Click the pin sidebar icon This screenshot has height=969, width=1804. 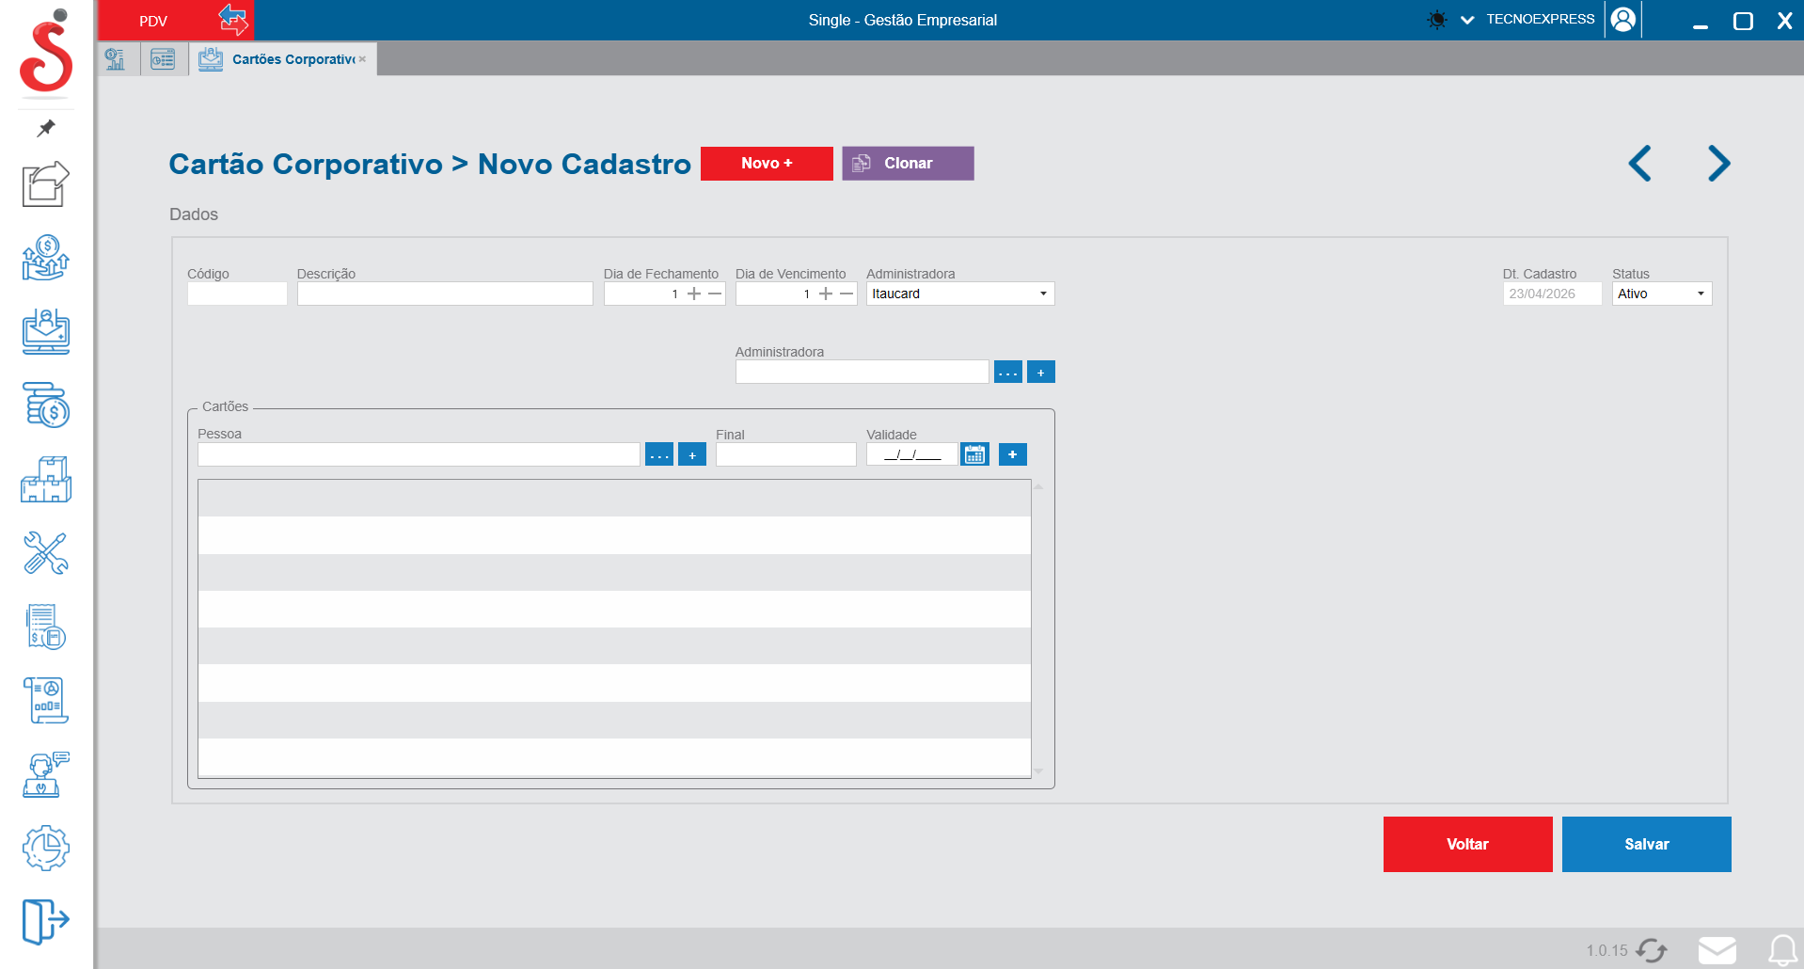tap(45, 128)
